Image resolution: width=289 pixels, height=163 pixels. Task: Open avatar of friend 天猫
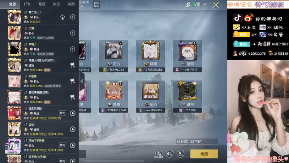(x=14, y=33)
